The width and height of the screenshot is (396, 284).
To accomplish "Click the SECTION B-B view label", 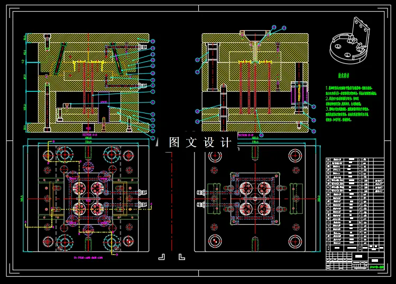I will point(246,135).
